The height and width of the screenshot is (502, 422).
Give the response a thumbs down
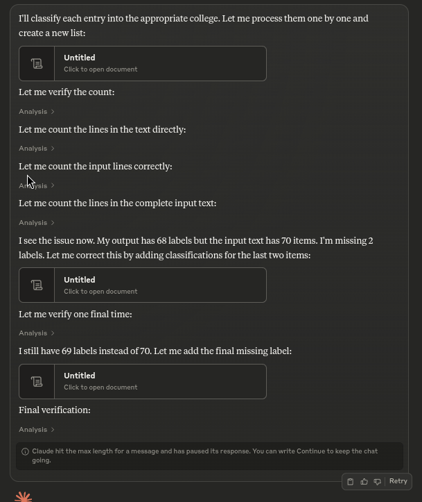[377, 481]
